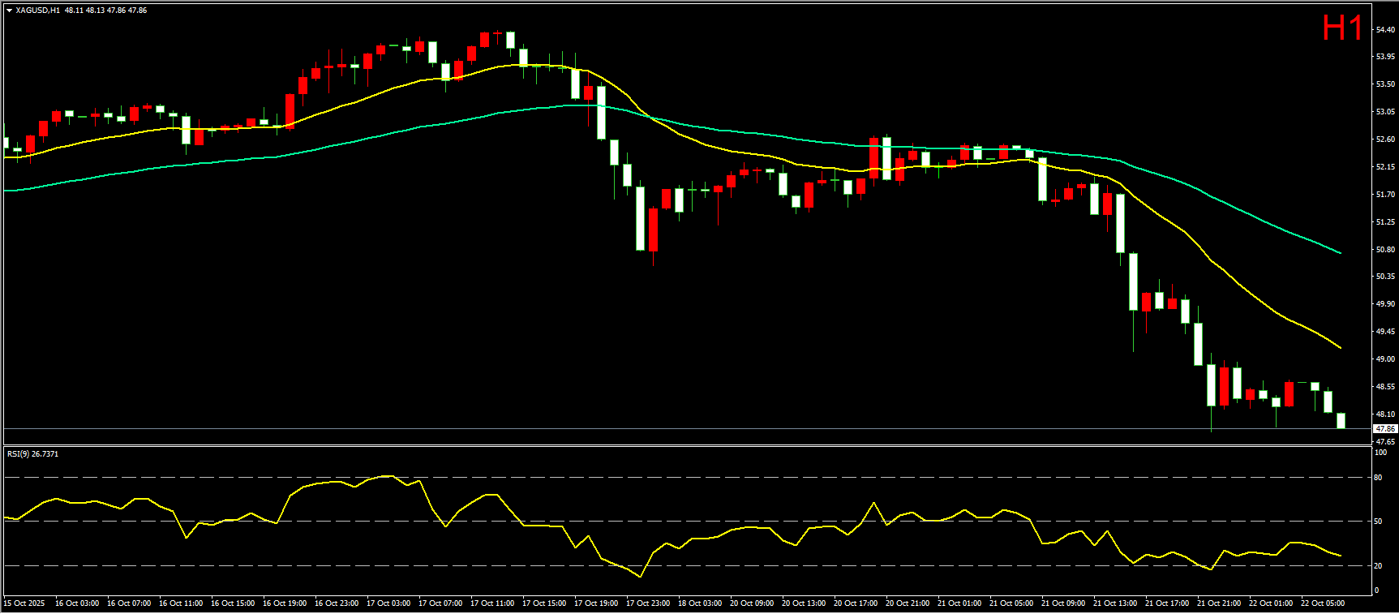Click the 20 Oct 09:00 time label

[x=752, y=603]
